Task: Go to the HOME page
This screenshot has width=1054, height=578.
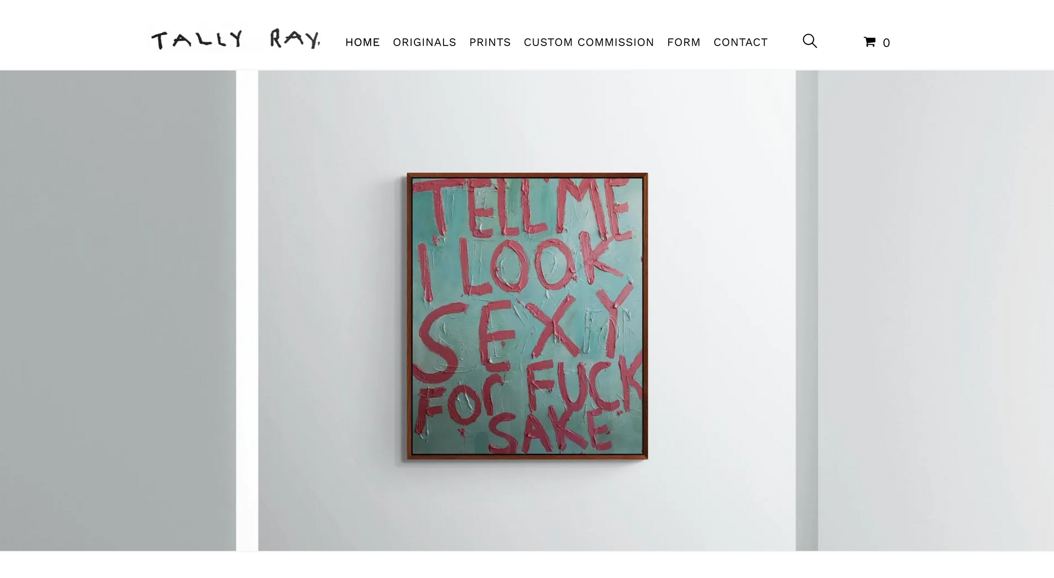Action: tap(362, 42)
